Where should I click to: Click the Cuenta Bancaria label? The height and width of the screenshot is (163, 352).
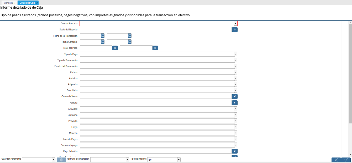[x=69, y=24]
